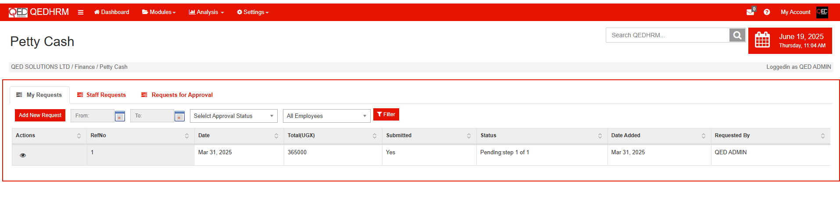The width and height of the screenshot is (840, 199).
Task: Click the search magnifier button
Action: click(x=737, y=35)
